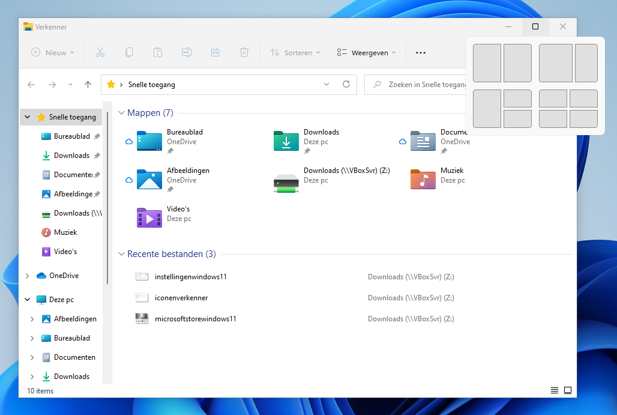Click the Nieuw button
Viewport: 617px width, 415px height.
coord(53,52)
